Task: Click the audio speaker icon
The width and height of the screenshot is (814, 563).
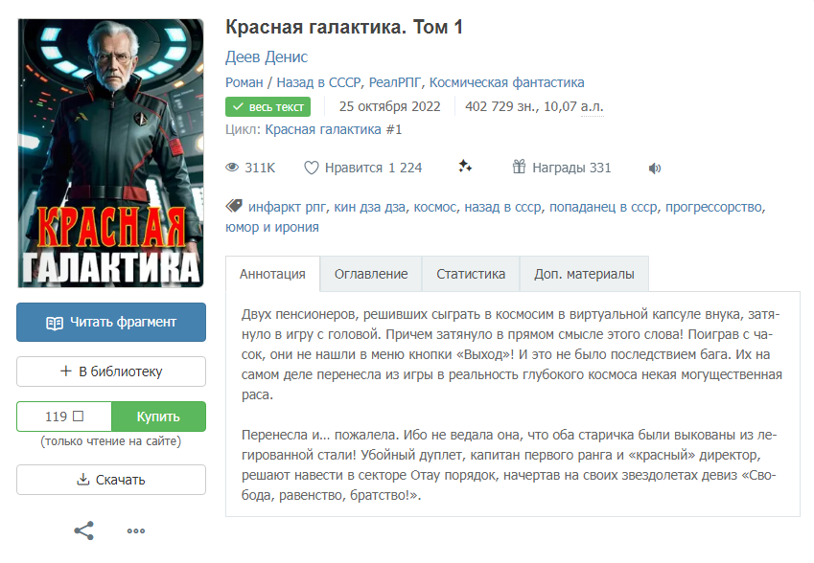Action: tap(655, 168)
